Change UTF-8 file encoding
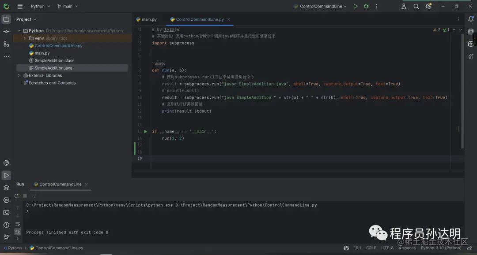The image size is (477, 255). pyautogui.click(x=387, y=248)
